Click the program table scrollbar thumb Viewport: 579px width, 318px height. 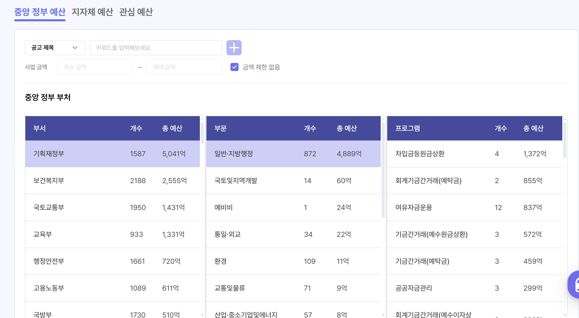[x=565, y=140]
